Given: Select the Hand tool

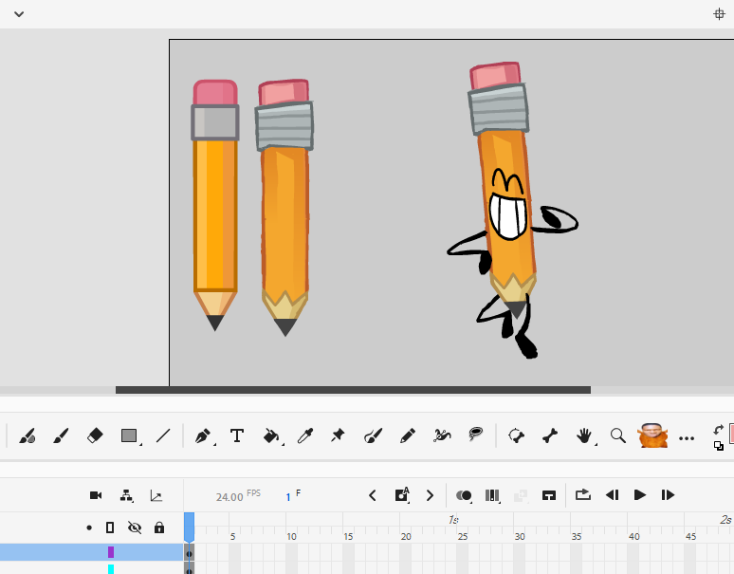Looking at the screenshot, I should click(x=584, y=435).
